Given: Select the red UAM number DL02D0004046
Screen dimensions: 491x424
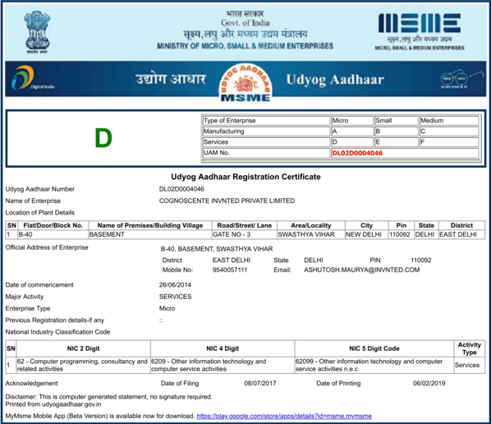Looking at the screenshot, I should click(357, 153).
